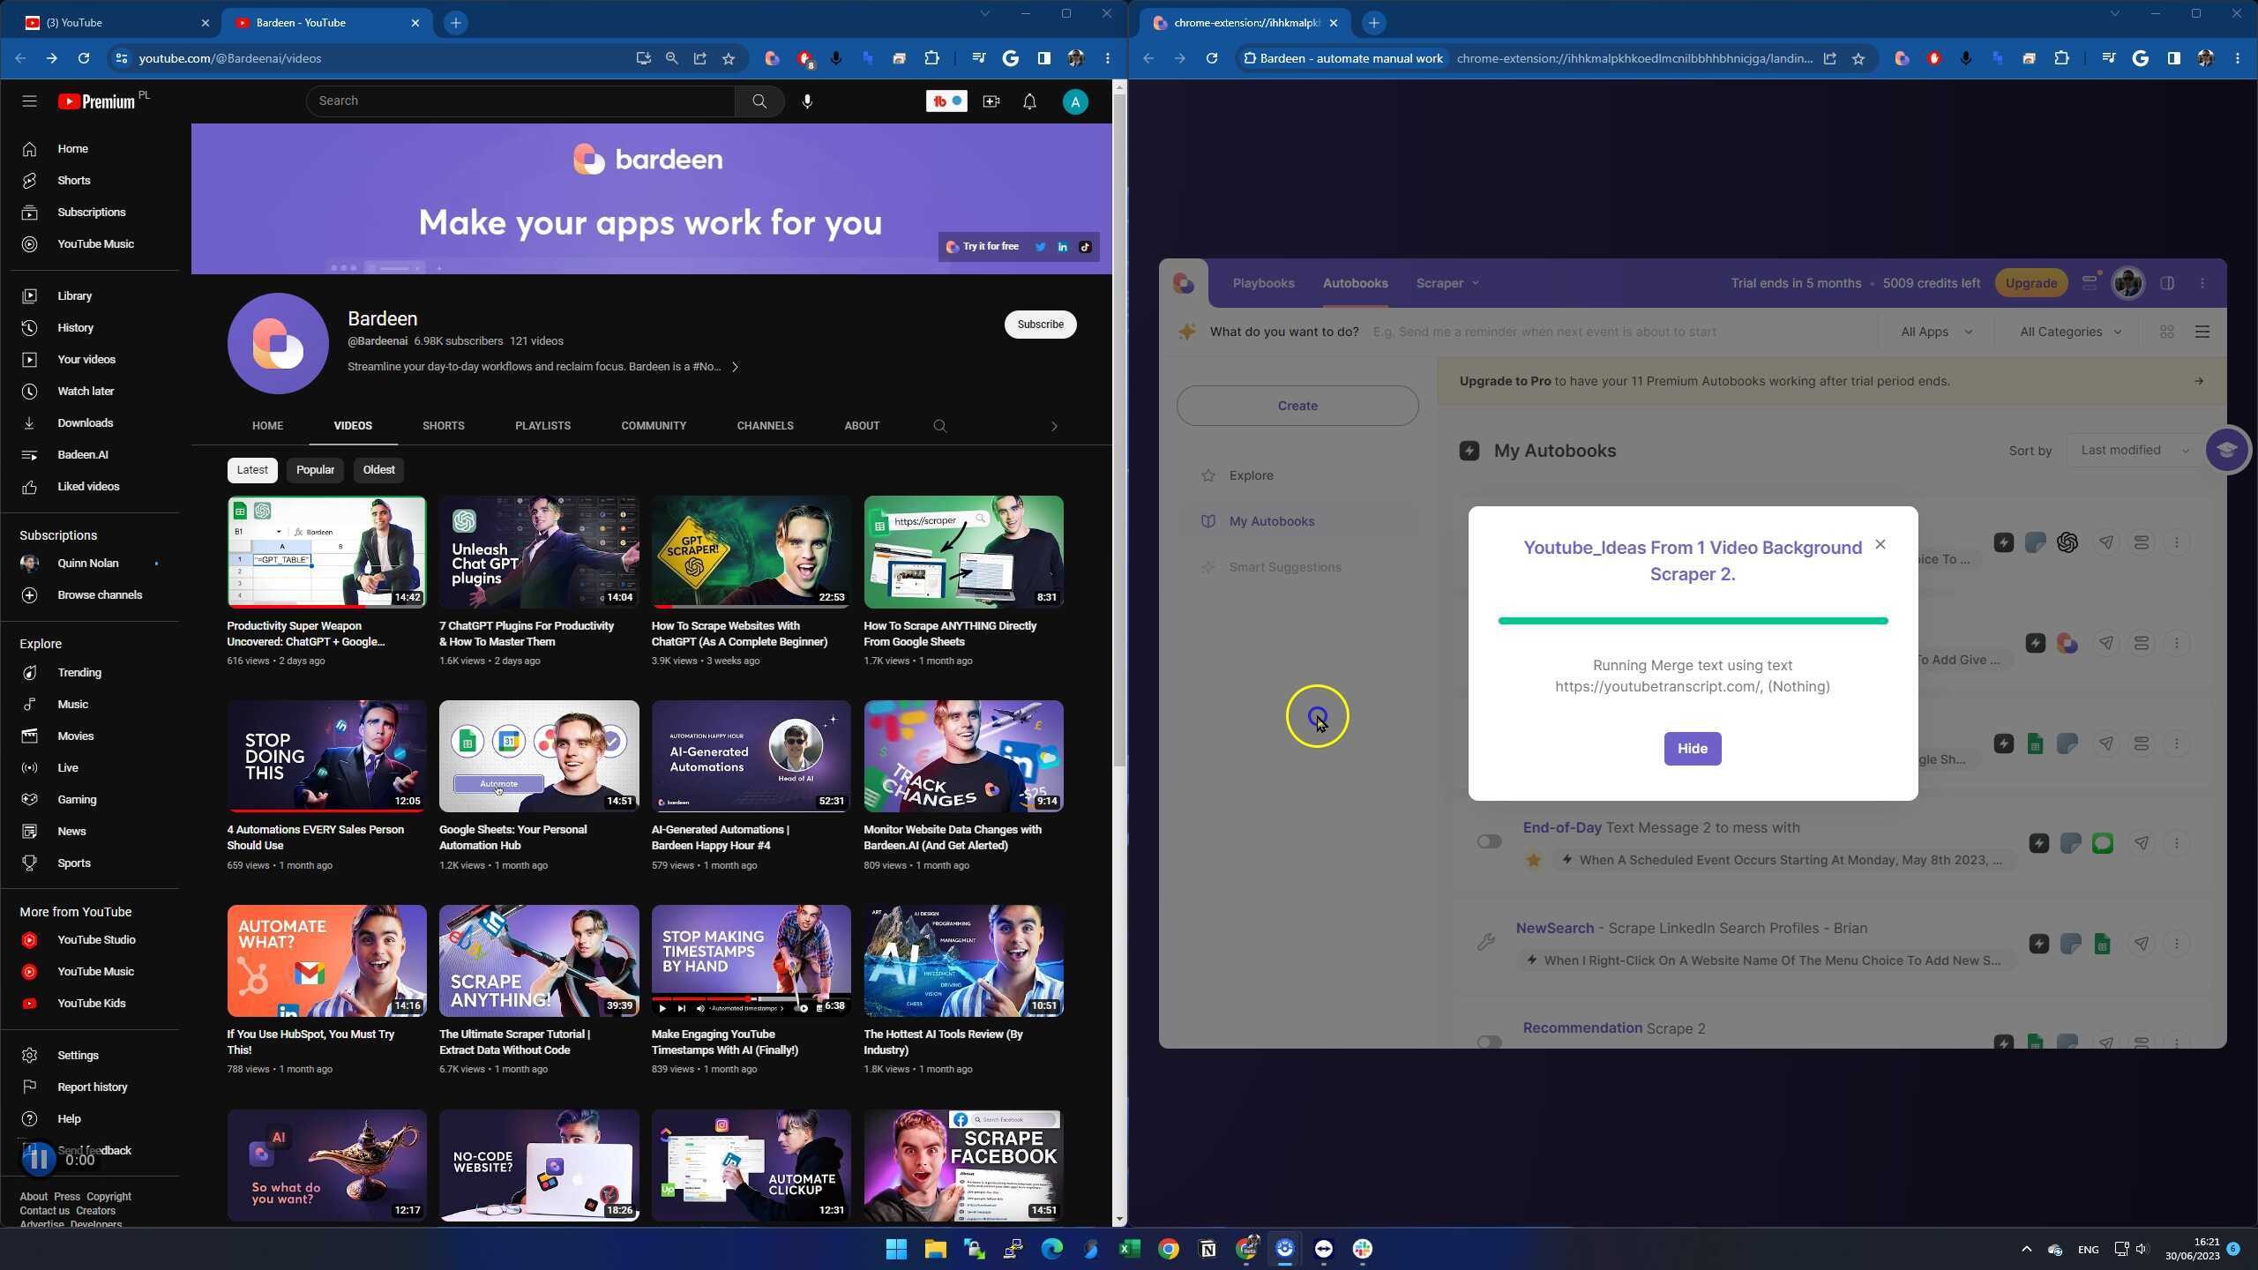This screenshot has width=2258, height=1270.
Task: Check the green progress bar in the scraper popup
Action: click(x=1692, y=621)
